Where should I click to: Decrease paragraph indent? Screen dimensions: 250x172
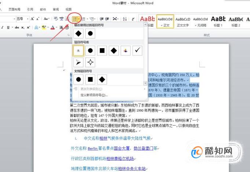(x=102, y=19)
